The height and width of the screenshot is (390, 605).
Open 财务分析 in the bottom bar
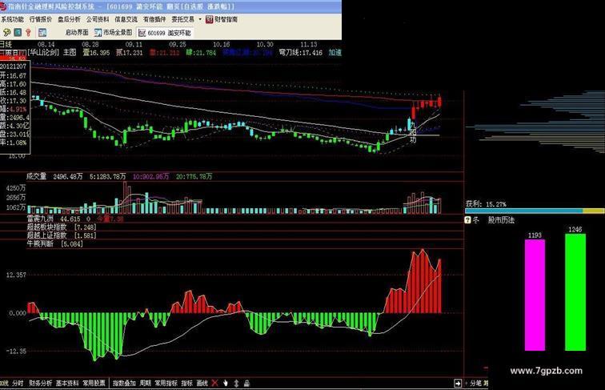(41, 383)
